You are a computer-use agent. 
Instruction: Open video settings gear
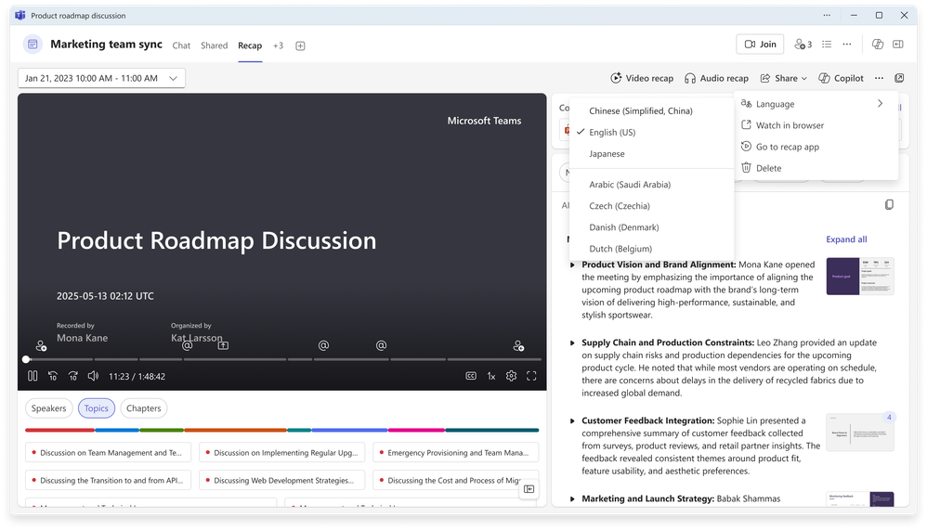click(x=512, y=376)
